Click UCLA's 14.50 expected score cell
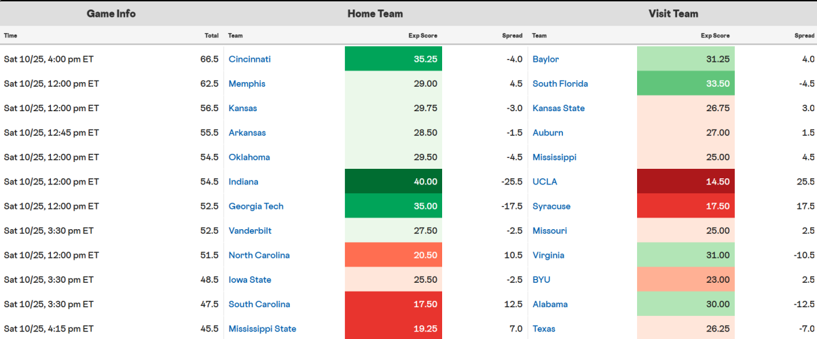This screenshot has width=817, height=339. click(685, 182)
